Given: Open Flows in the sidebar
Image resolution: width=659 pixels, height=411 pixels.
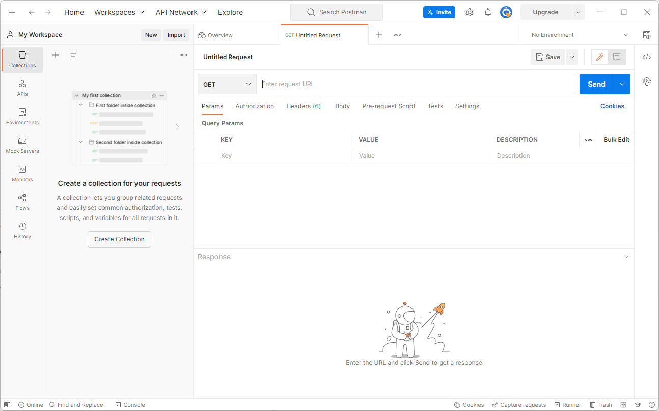Looking at the screenshot, I should tap(22, 202).
